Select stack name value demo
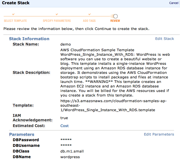180x161 pixels. [65, 44]
